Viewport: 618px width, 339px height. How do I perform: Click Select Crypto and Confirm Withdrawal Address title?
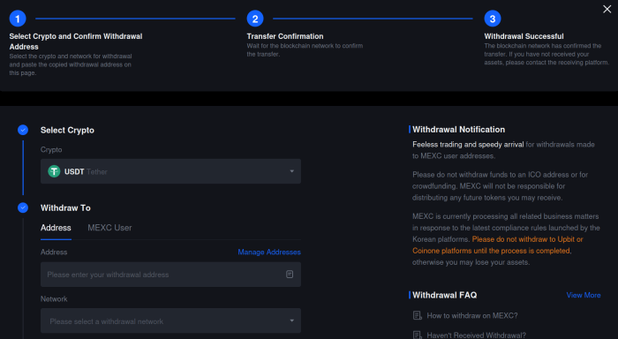pyautogui.click(x=76, y=41)
